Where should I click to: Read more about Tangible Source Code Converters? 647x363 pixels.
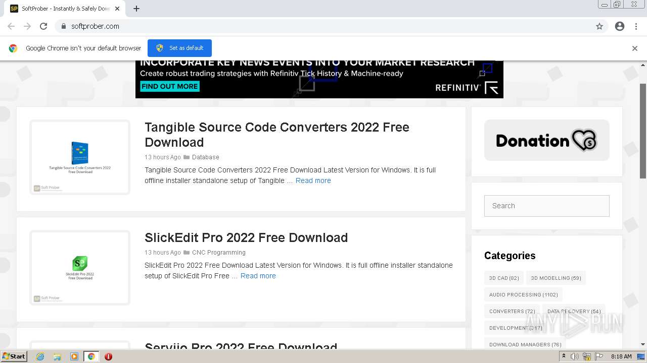(x=313, y=180)
